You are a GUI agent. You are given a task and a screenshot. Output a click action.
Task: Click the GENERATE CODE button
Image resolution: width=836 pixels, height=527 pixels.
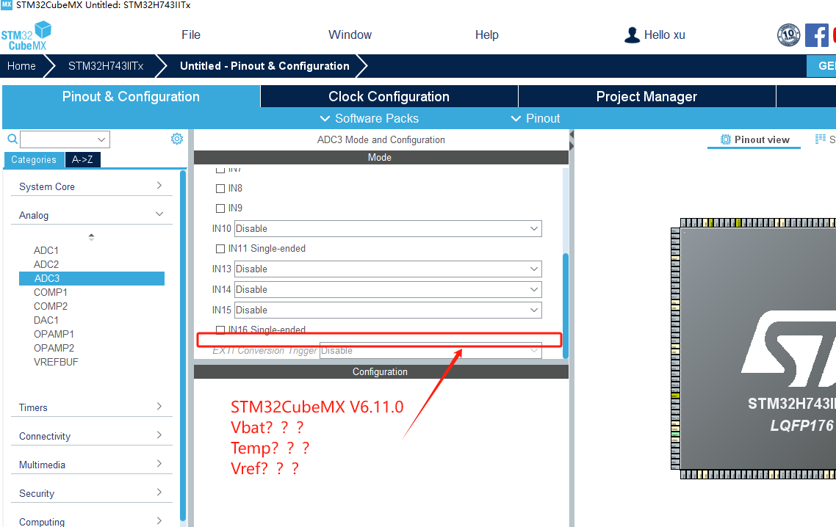(x=827, y=65)
